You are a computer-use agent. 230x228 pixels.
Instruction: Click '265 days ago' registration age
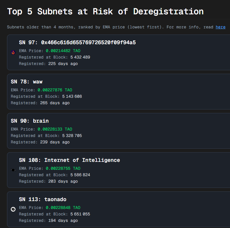[x=55, y=103]
